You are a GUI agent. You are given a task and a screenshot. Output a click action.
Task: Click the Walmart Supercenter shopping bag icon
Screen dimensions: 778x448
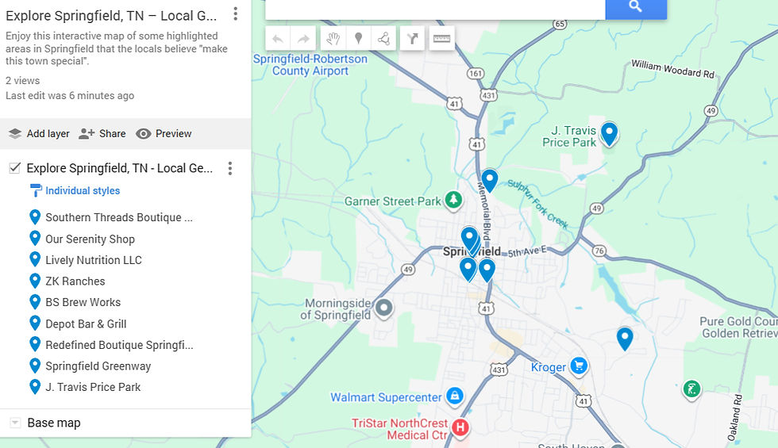tap(454, 396)
